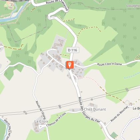Image resolution: width=140 pixels, height=140 pixels.
Task: Select the Route Côte la Dame label
Action: [x=110, y=64]
